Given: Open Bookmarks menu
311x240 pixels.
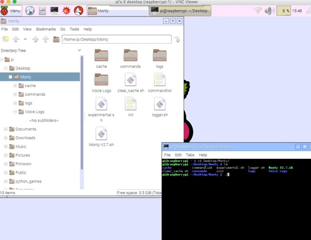Looking at the screenshot, I should pyautogui.click(x=46, y=29).
